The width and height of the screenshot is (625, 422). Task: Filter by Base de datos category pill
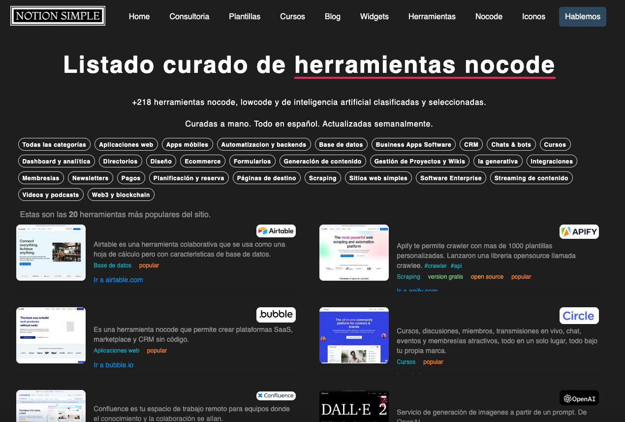point(341,144)
